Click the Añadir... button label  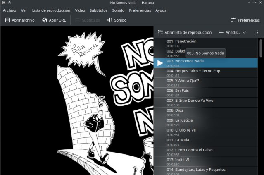tap(233, 32)
